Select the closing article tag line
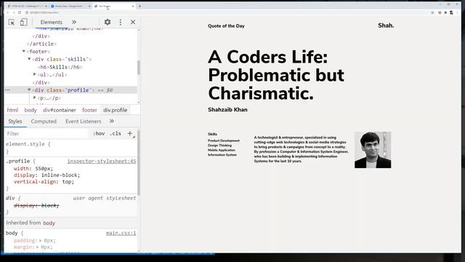 41,44
